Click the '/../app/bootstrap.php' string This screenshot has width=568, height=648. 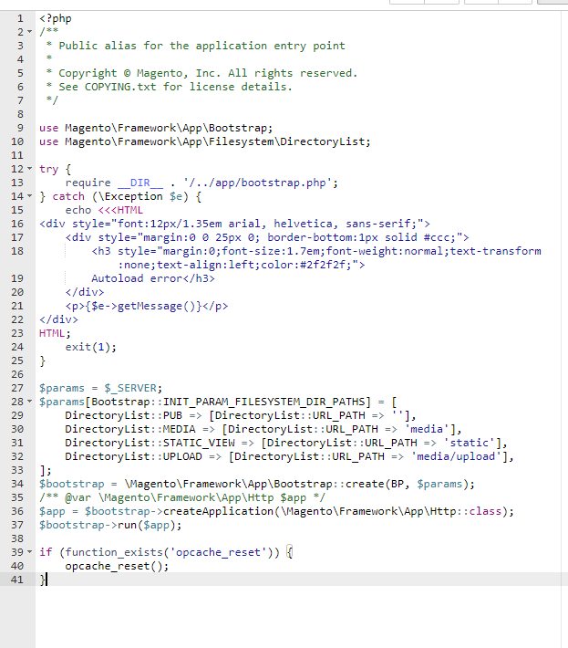[x=257, y=183]
